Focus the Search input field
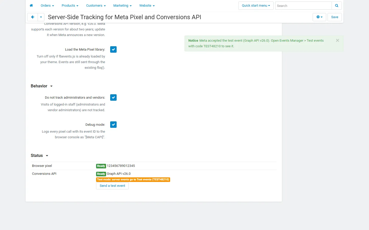This screenshot has width=369, height=230. click(303, 6)
